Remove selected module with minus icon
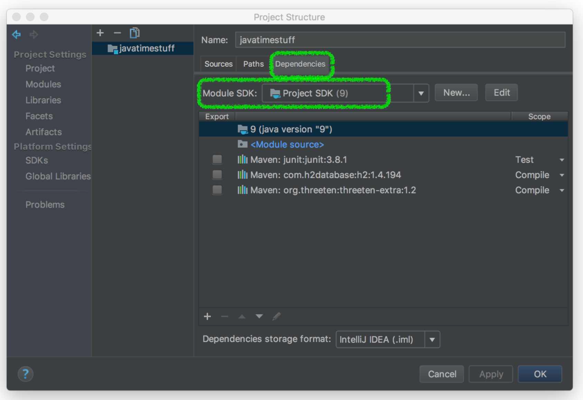The height and width of the screenshot is (400, 583). [x=117, y=33]
